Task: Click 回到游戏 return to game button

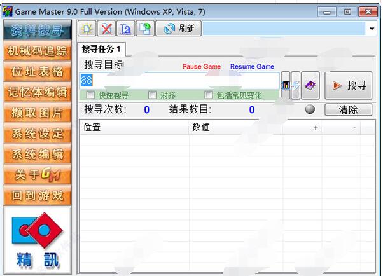Action: coord(38,196)
